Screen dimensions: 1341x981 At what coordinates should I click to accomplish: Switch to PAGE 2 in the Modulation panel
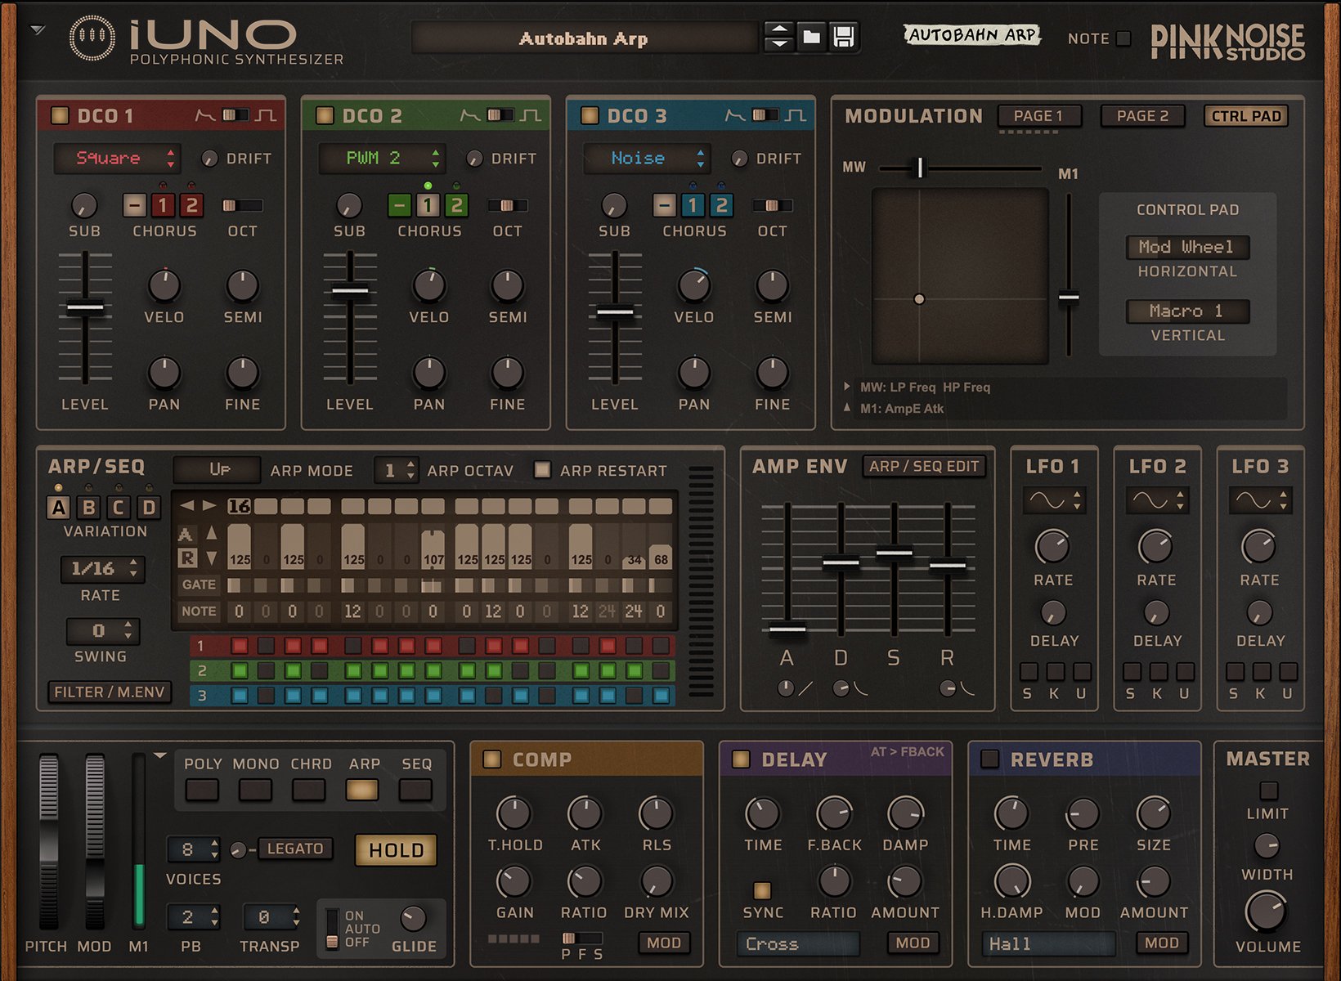tap(1141, 116)
